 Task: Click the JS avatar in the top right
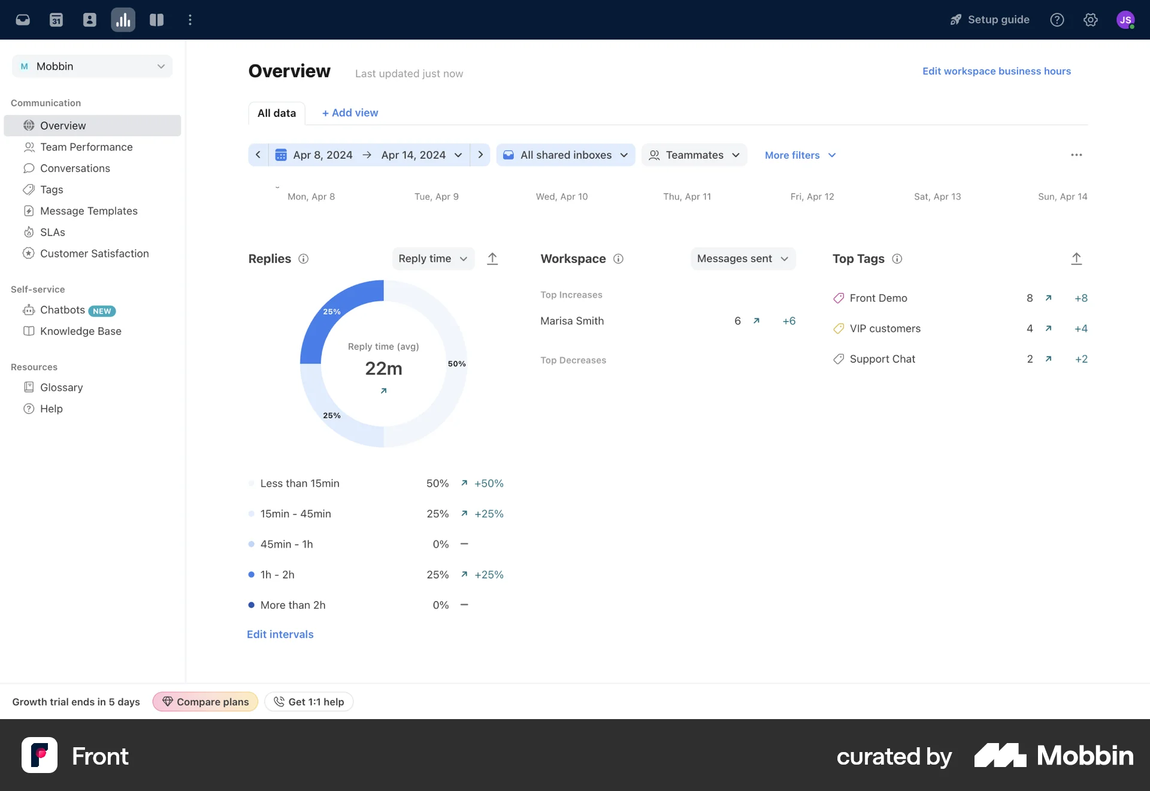[1126, 19]
